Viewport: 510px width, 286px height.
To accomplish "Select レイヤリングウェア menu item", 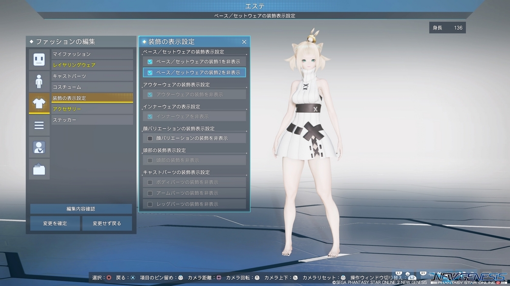I will click(92, 65).
